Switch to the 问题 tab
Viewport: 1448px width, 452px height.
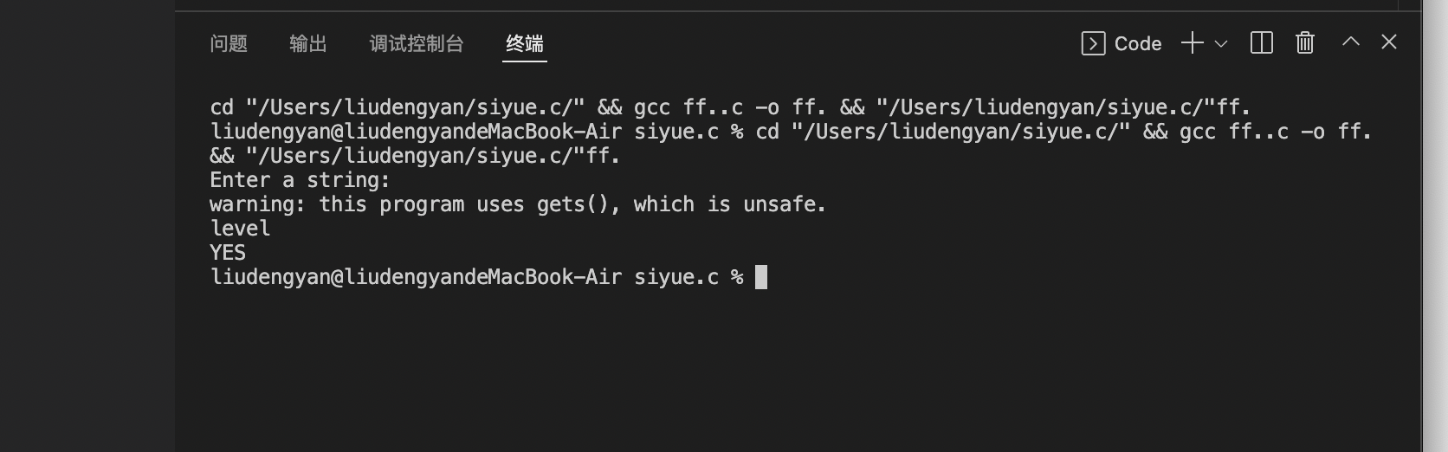229,43
